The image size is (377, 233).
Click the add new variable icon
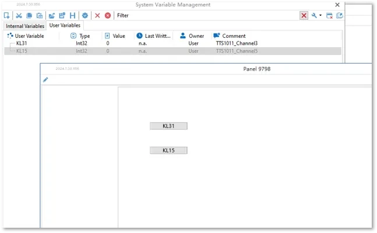[7, 15]
